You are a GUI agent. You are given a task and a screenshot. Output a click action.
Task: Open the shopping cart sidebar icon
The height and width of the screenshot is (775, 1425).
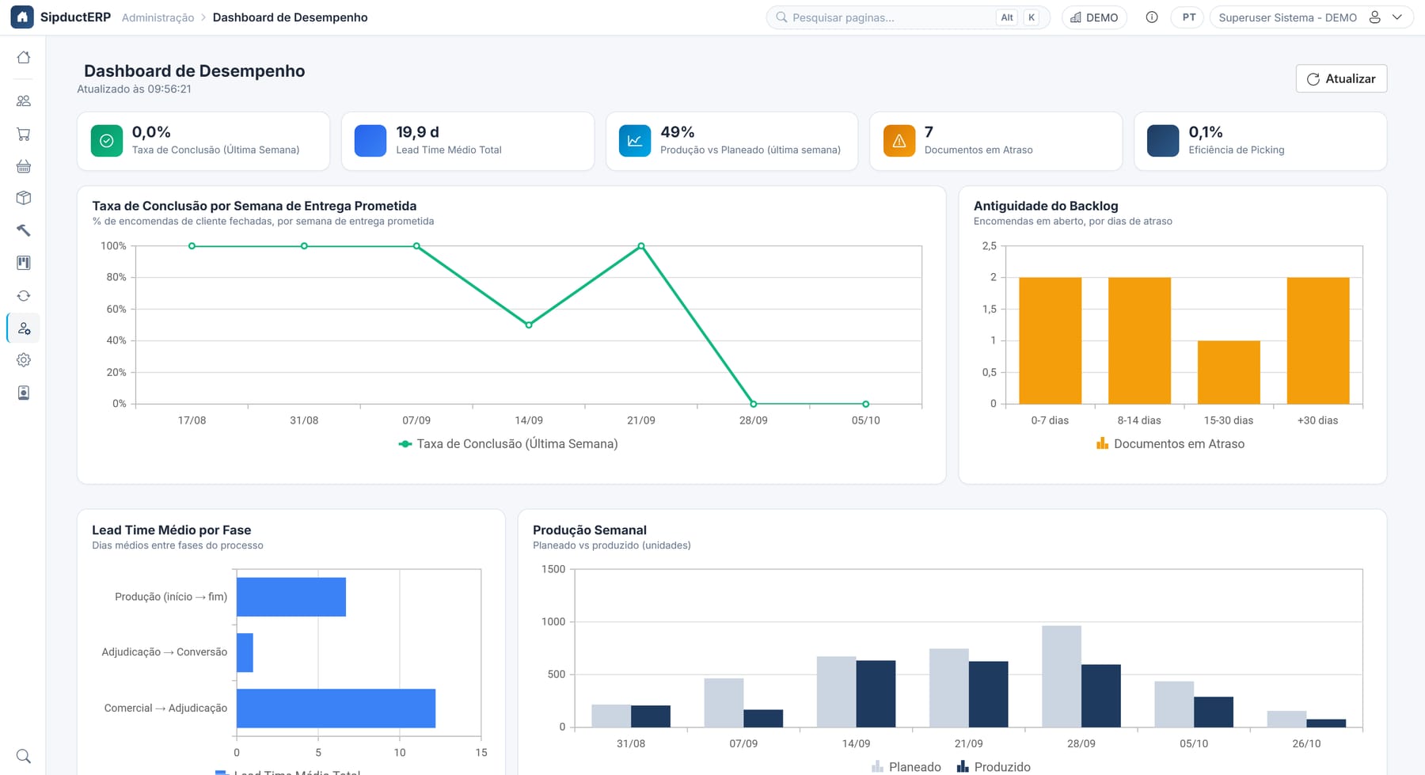tap(24, 134)
